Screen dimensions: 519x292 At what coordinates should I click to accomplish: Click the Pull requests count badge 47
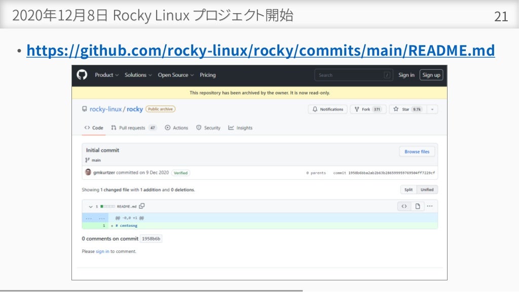pyautogui.click(x=153, y=128)
